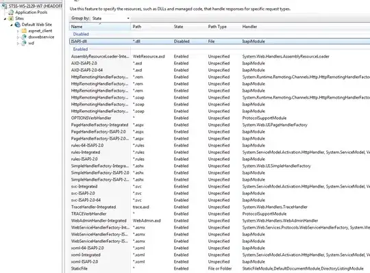Click the File or Folder path type cell

(220, 268)
